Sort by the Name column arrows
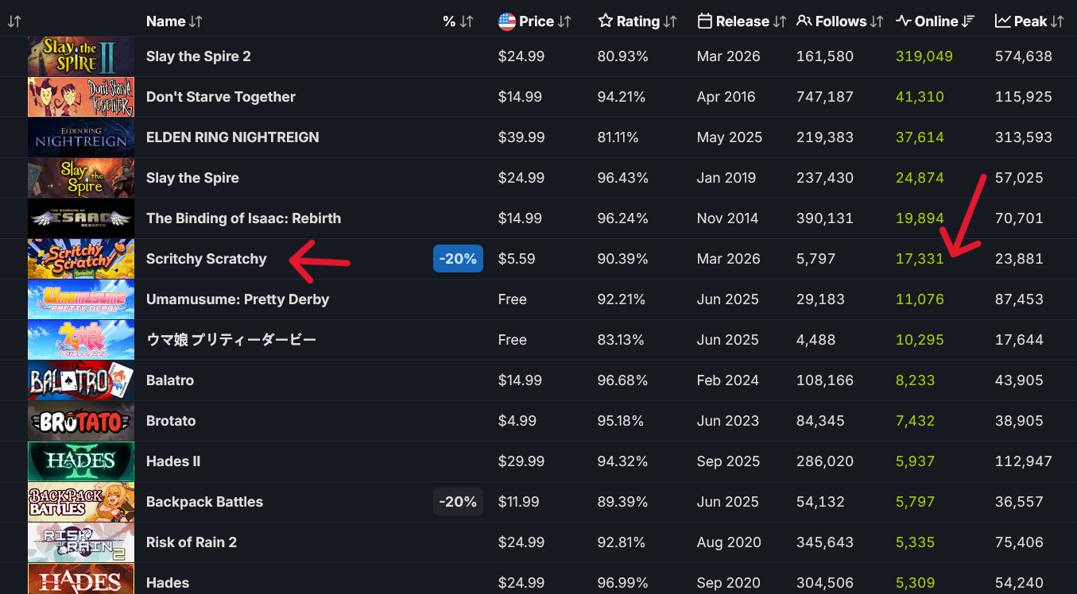This screenshot has width=1077, height=594. 196,21
